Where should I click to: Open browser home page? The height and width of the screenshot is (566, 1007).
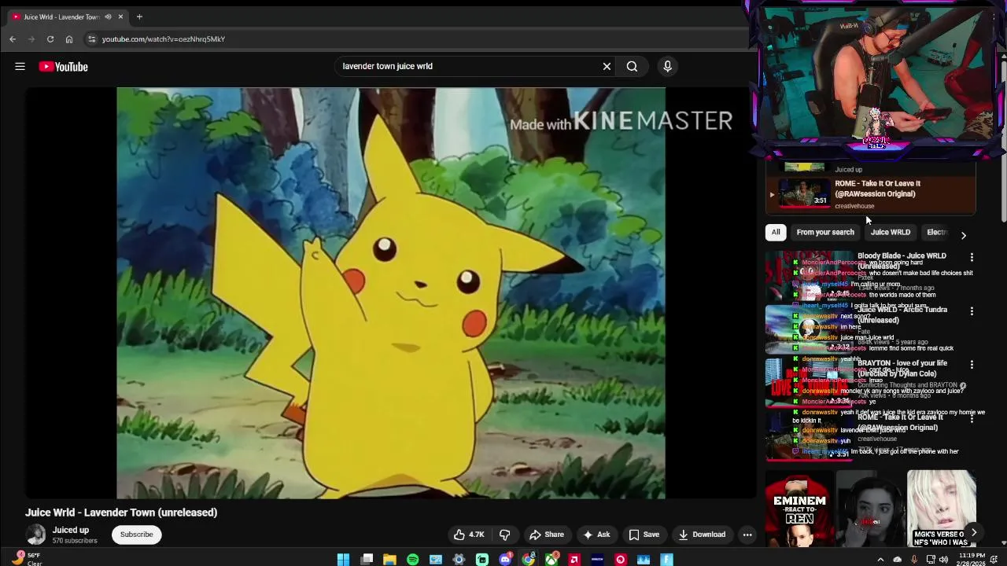(69, 39)
